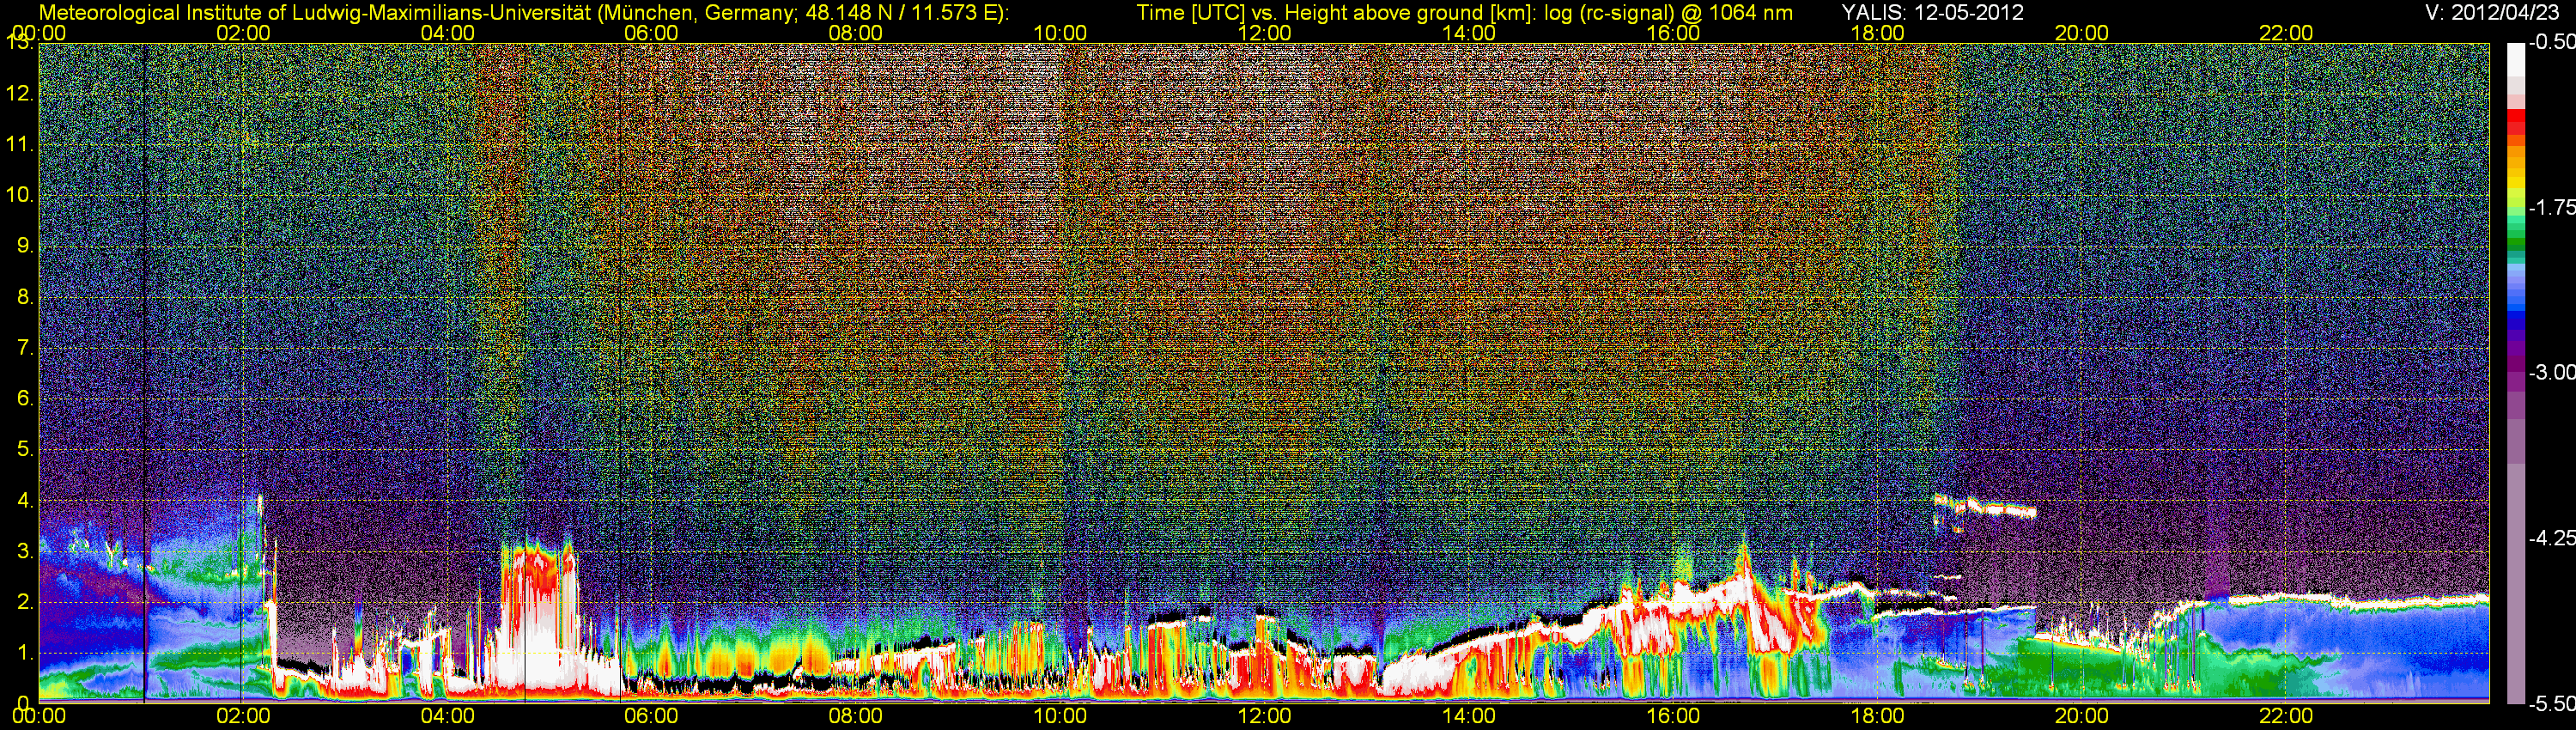2576x730 pixels.
Task: Click the thin white cloud layer near 4 km
Action: tap(1985, 506)
